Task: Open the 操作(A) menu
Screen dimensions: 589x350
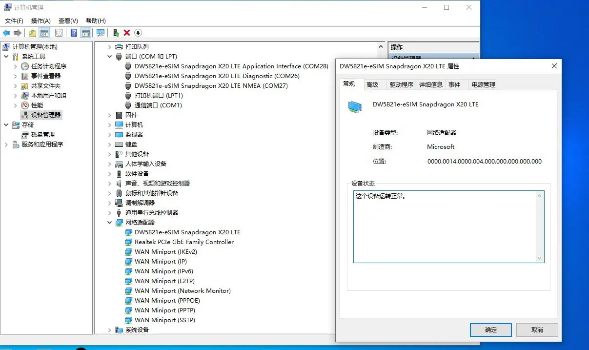Action: tap(41, 21)
